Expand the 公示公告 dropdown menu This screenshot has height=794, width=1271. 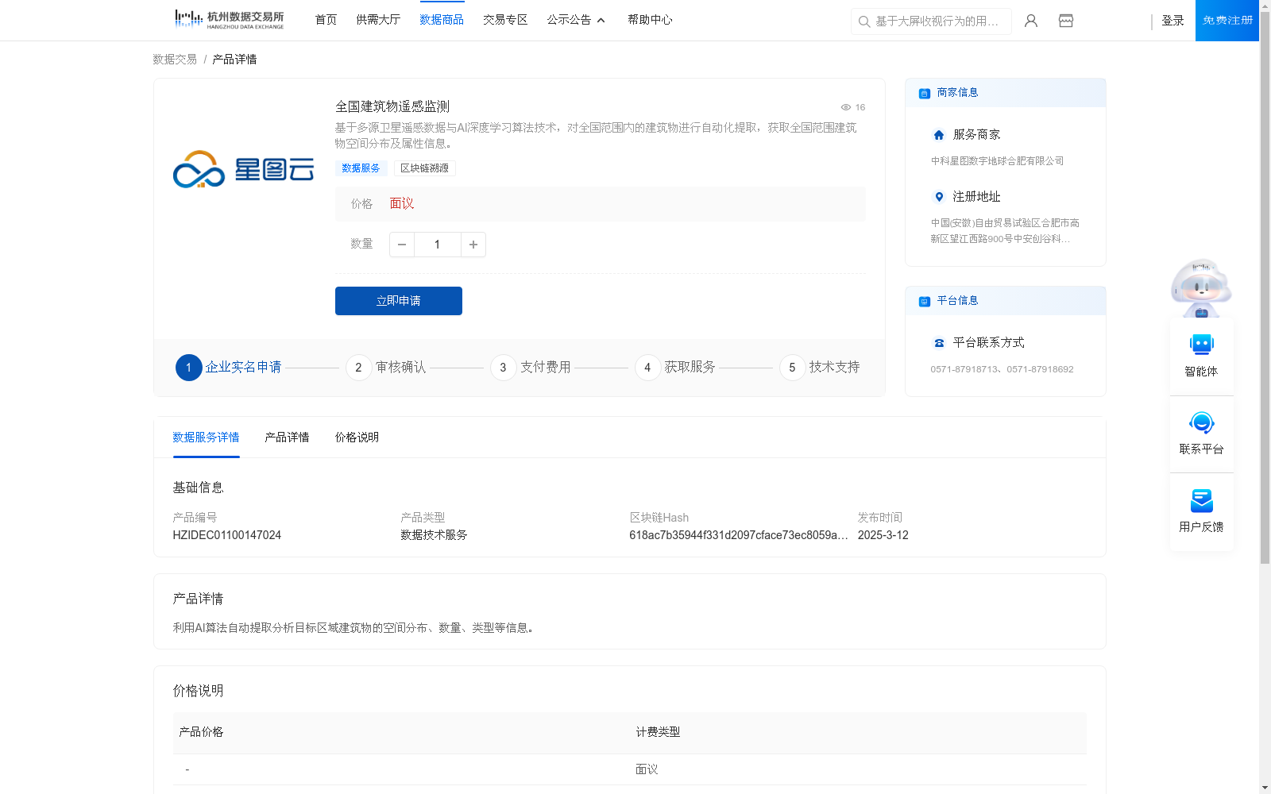point(576,20)
